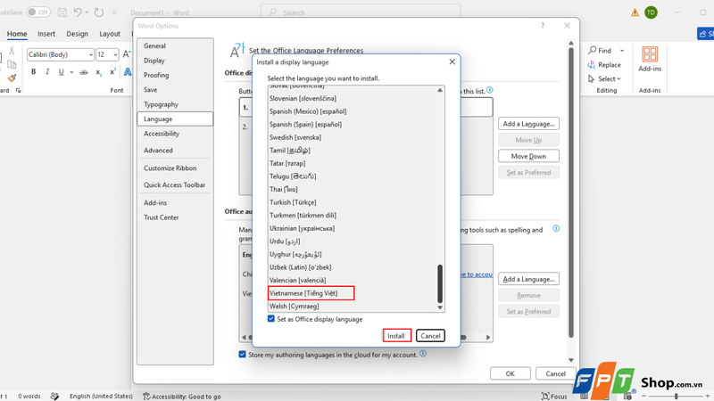
Task: Click Find in the Editing group
Action: [600, 50]
